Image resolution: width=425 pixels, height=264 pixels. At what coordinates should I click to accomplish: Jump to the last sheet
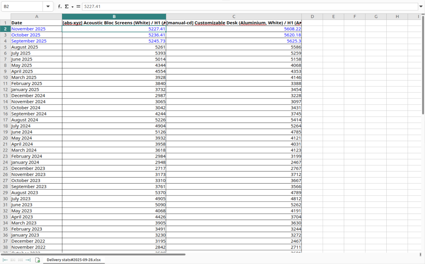[27, 259]
